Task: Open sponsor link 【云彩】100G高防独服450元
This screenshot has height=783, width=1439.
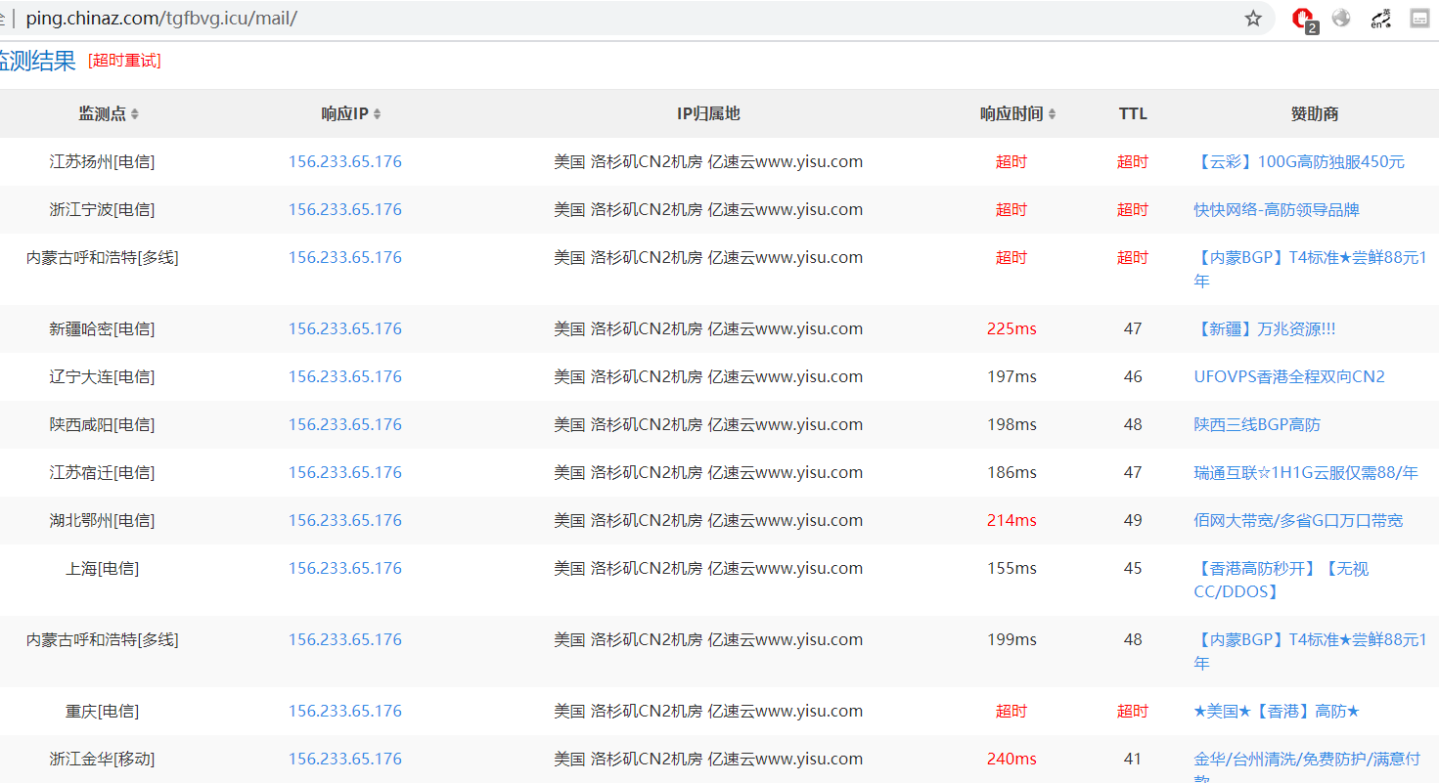Action: pos(1299,162)
